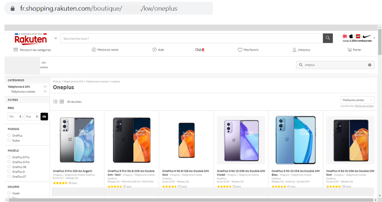The image size is (382, 202).
Task: Click the Min price input field
Action: pos(15,117)
